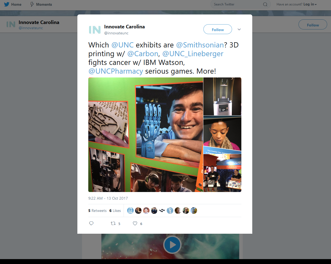Click the retweet icon
This screenshot has height=264, width=331.
pyautogui.click(x=113, y=223)
